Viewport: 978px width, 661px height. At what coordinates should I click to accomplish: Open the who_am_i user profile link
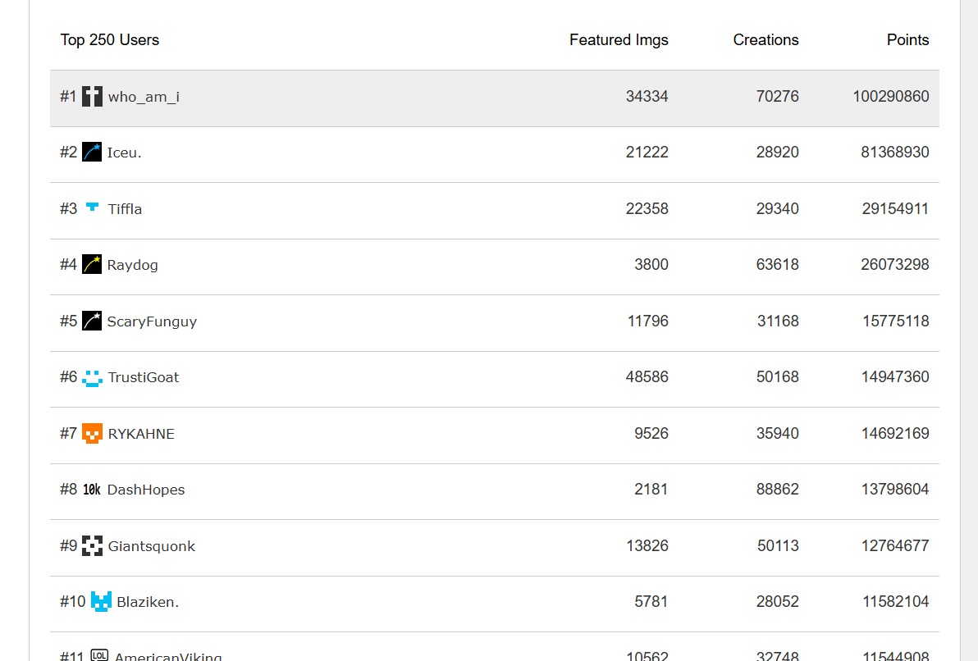tap(144, 97)
